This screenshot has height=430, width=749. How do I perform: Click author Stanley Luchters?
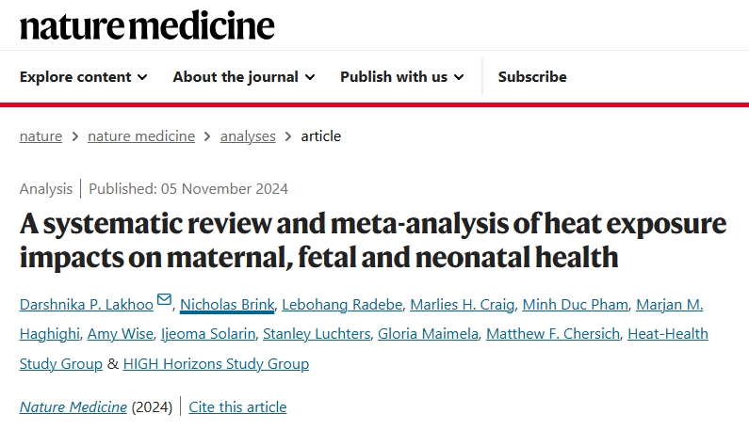click(x=316, y=334)
